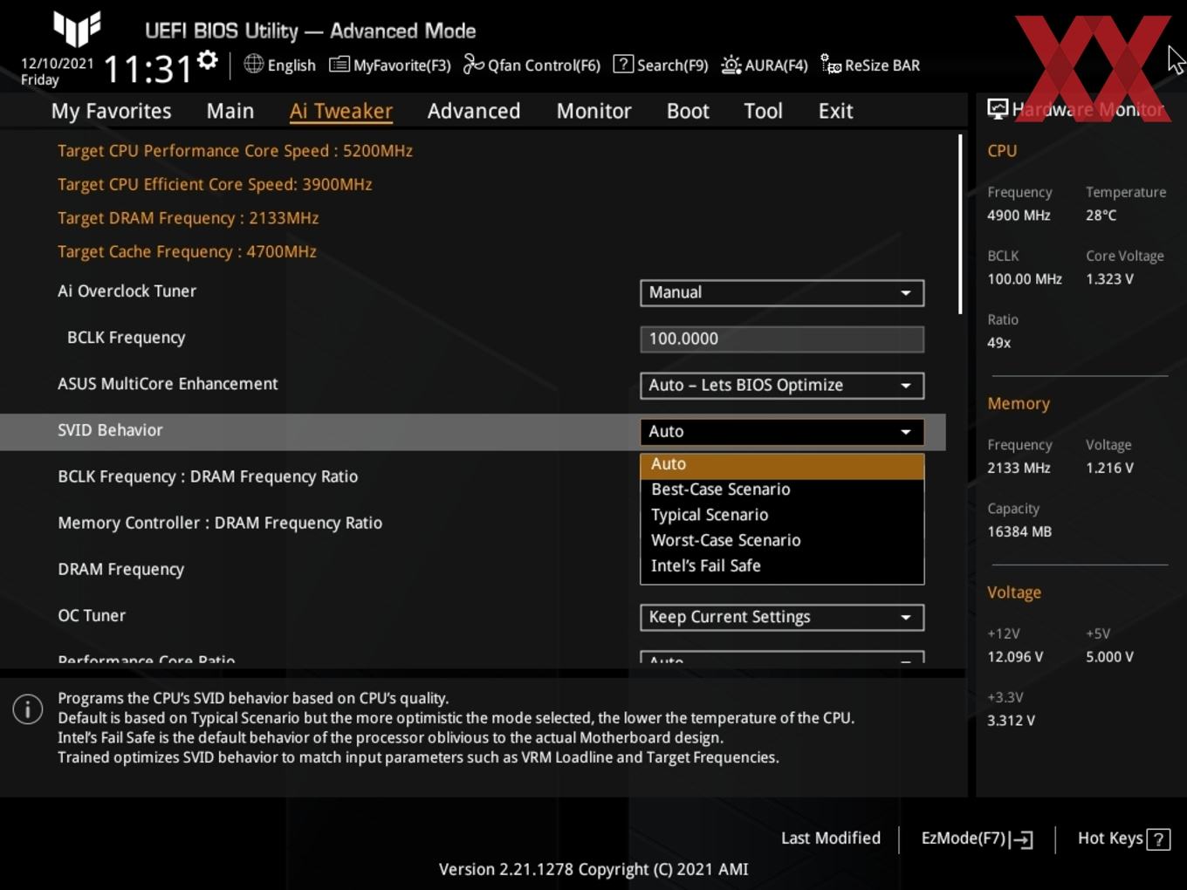
Task: Select the Ai Tweaker tab
Action: click(341, 111)
